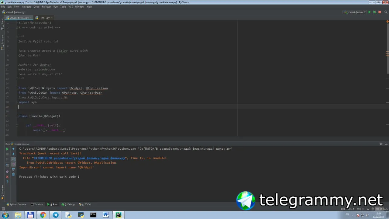Toggle the tool window bars icon in status bar
Image resolution: width=389 pixels, height=219 pixels.
click(x=3, y=209)
